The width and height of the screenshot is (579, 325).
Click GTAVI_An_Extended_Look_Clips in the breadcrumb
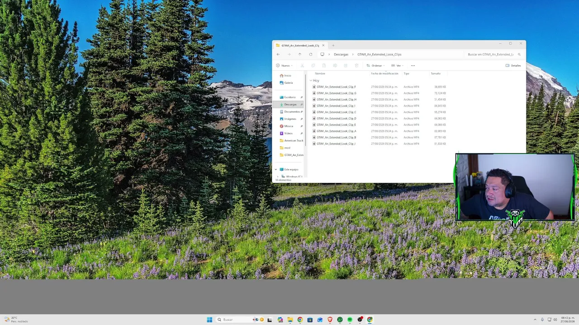(x=379, y=54)
